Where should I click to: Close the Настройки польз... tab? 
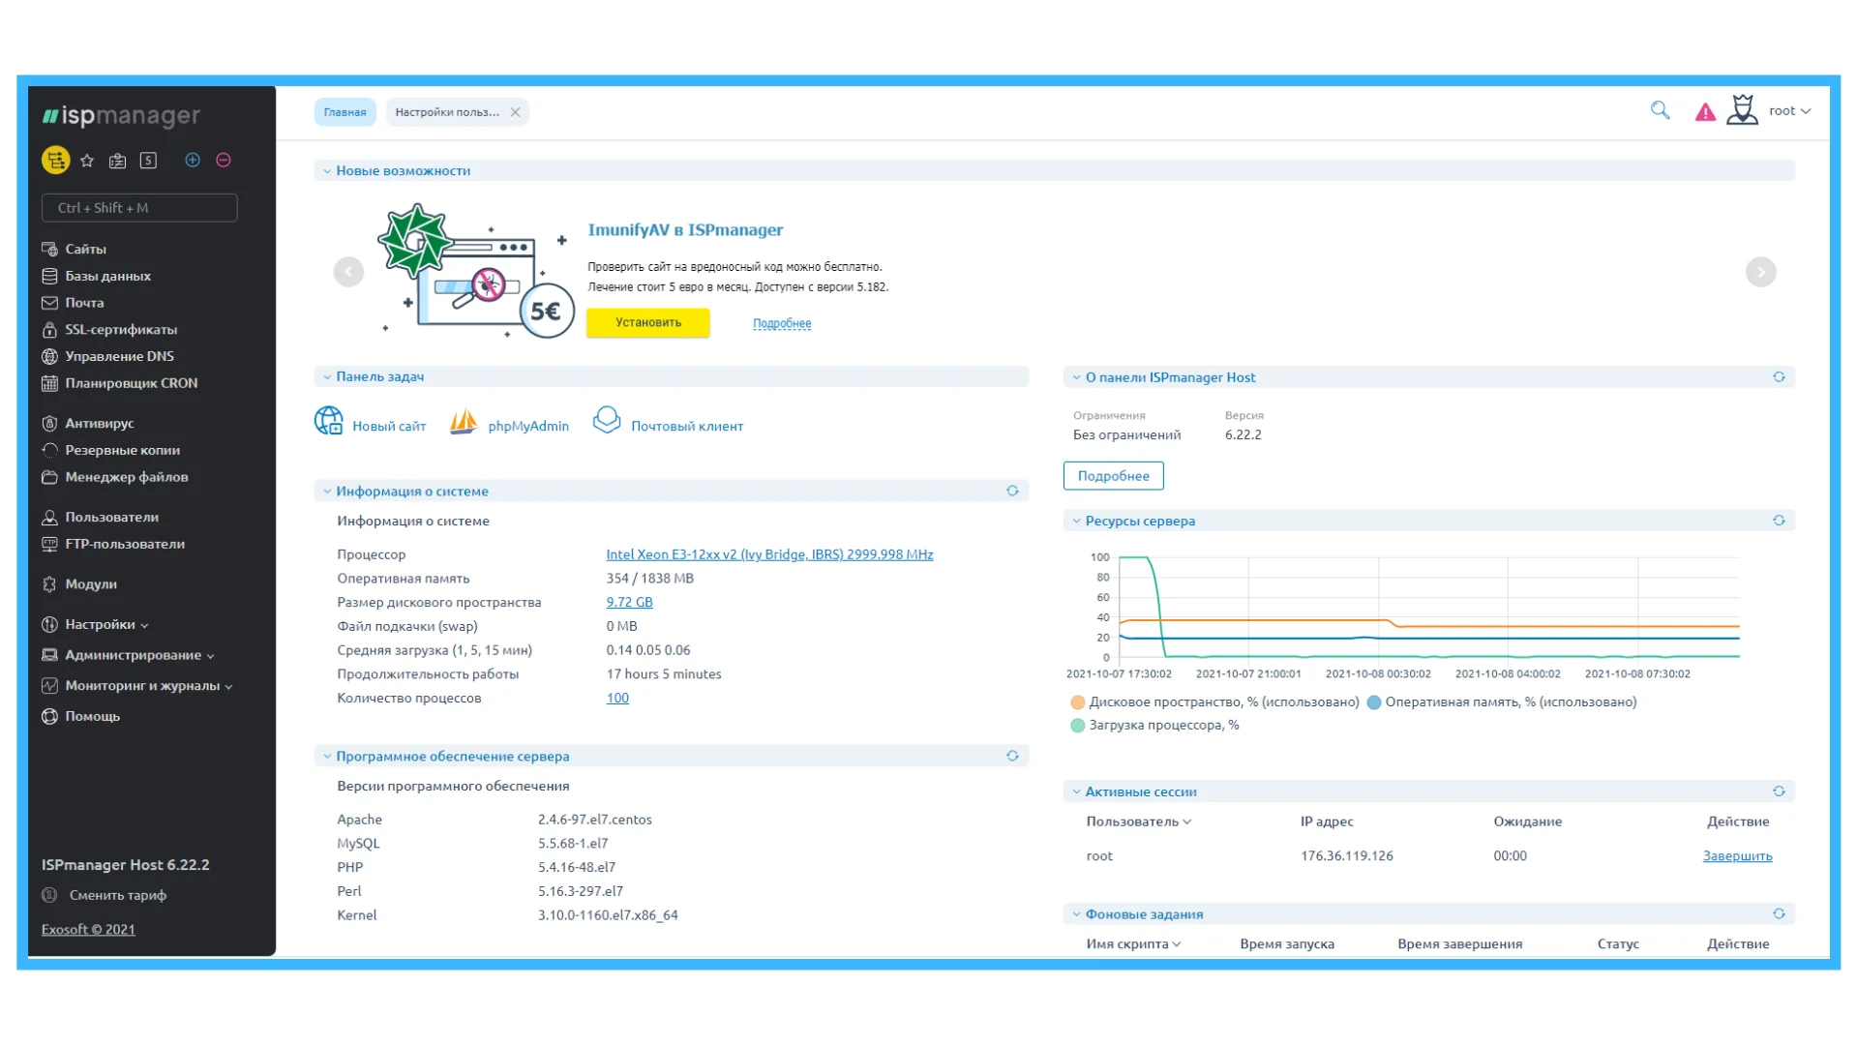tap(516, 112)
